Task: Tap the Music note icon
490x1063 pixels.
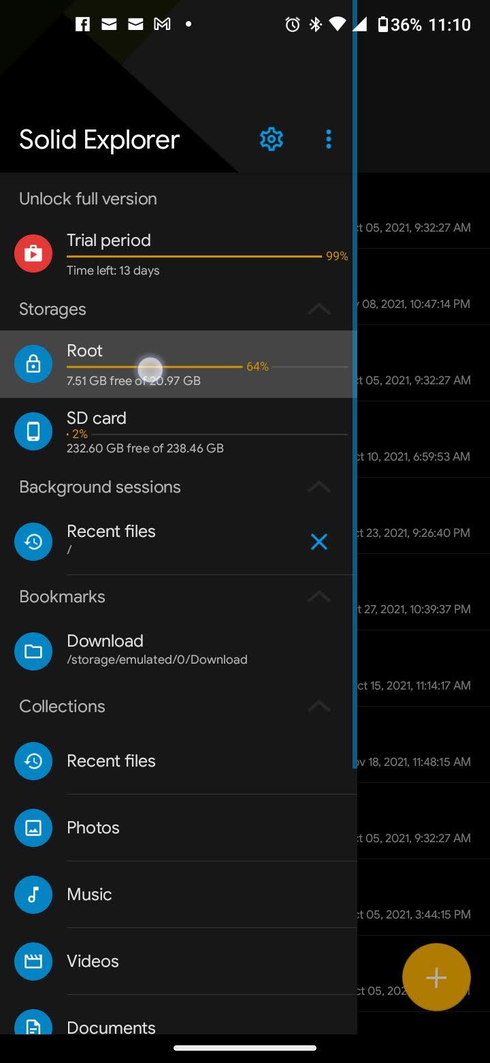Action: pos(33,894)
